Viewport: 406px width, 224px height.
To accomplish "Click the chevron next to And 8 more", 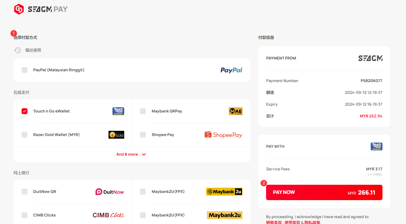I will pos(144,154).
